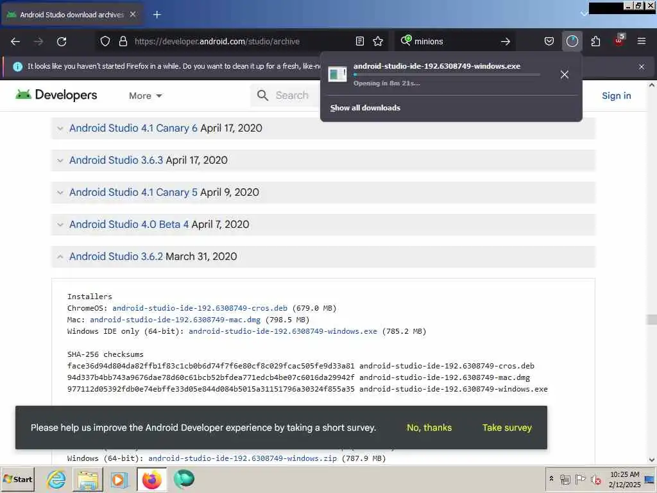Image resolution: width=657 pixels, height=493 pixels.
Task: Open a new browser tab
Action: point(157,15)
